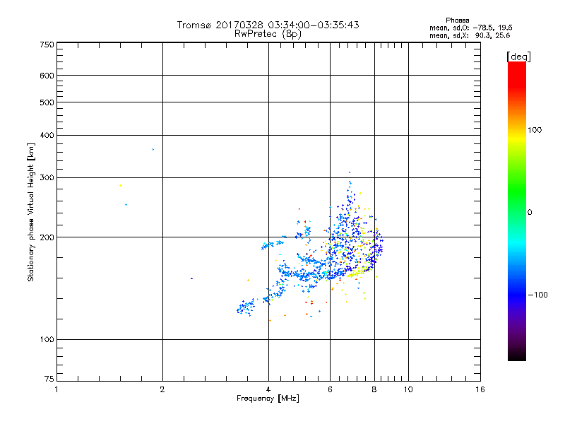The width and height of the screenshot is (565, 424).
Task: Click the 'Phases' header label
Action: click(x=457, y=20)
